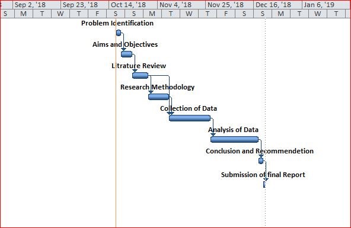Select the Aims and Objectives task bar
This screenshot has height=228, width=351.
point(126,54)
